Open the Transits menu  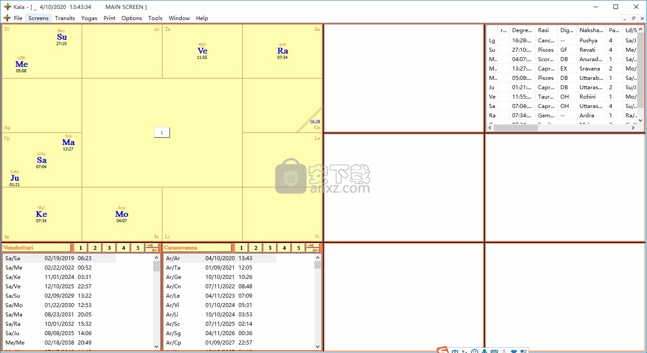(x=65, y=18)
